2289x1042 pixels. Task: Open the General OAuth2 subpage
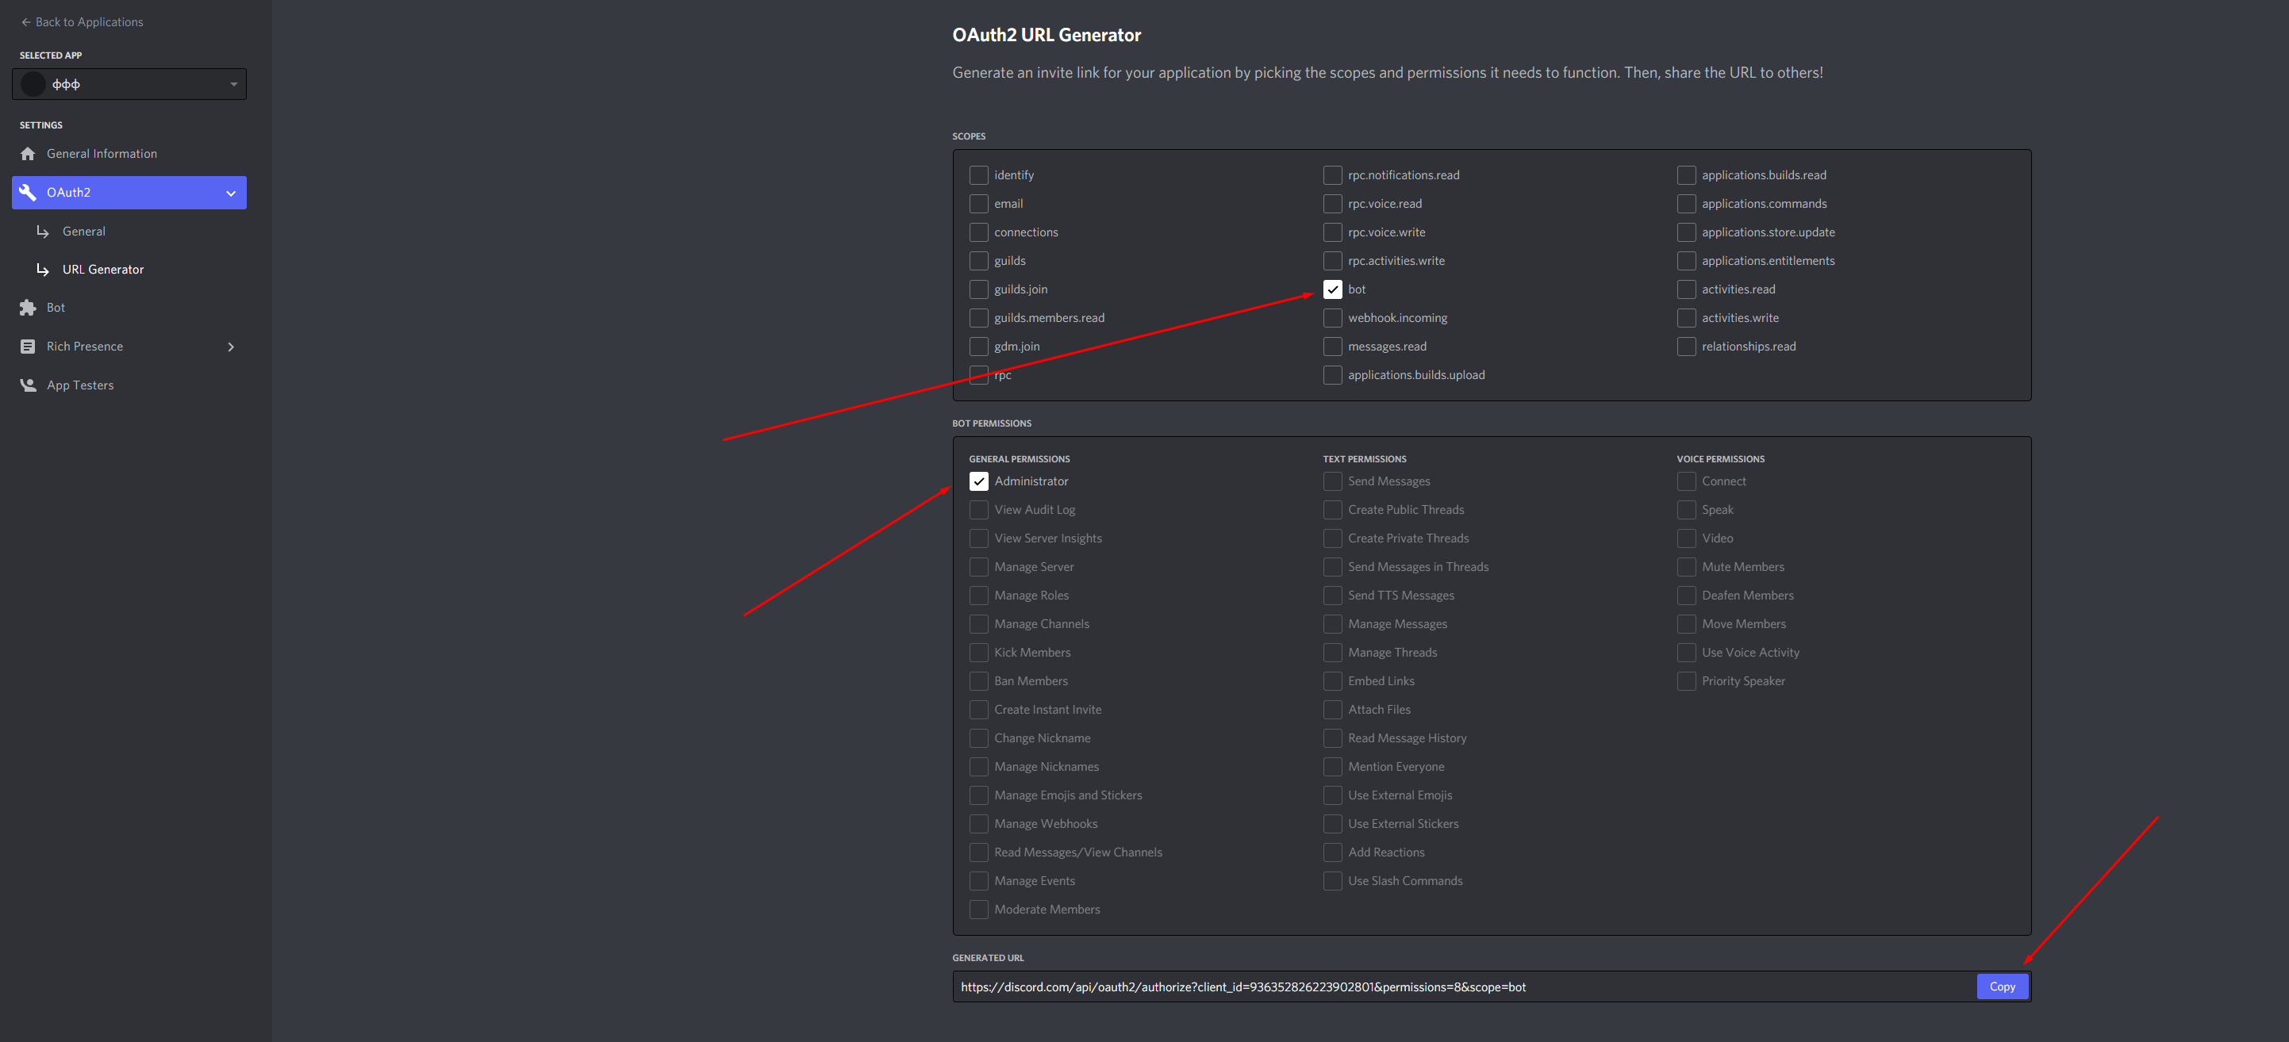(83, 231)
